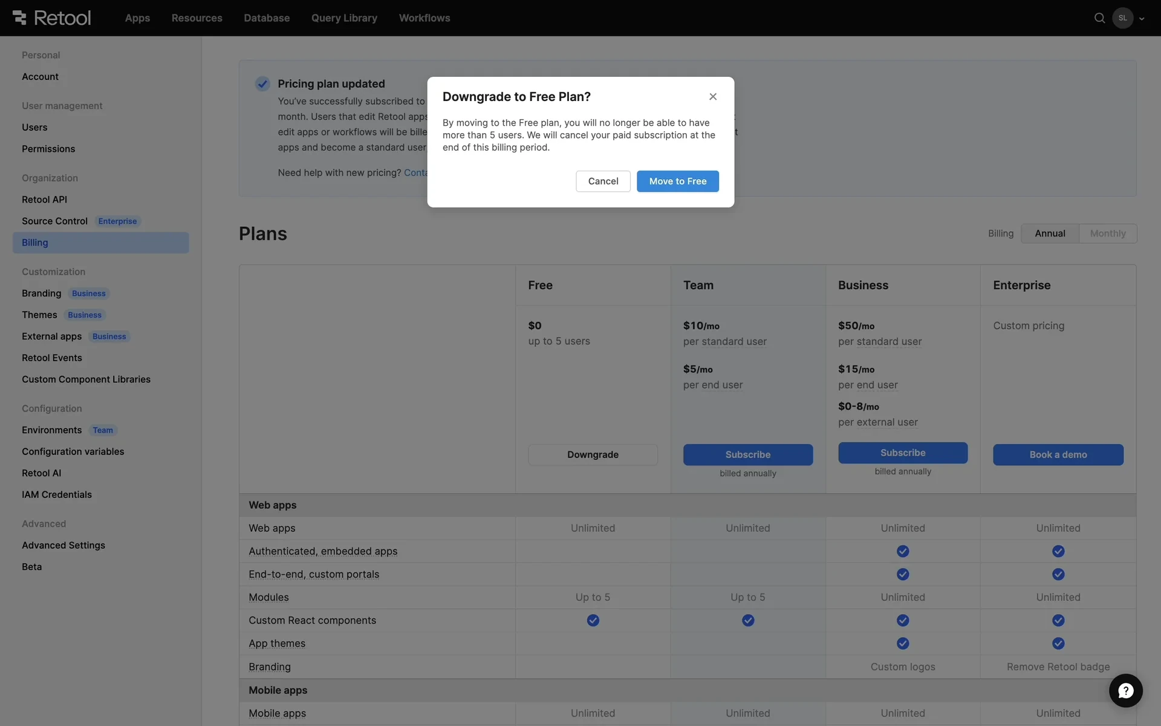
Task: Open IAM Credentials settings
Action: 57,495
